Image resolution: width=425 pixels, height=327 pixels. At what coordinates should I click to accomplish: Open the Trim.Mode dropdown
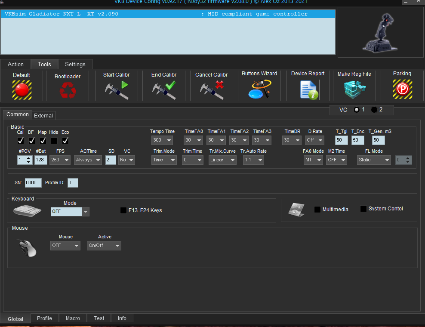click(164, 160)
